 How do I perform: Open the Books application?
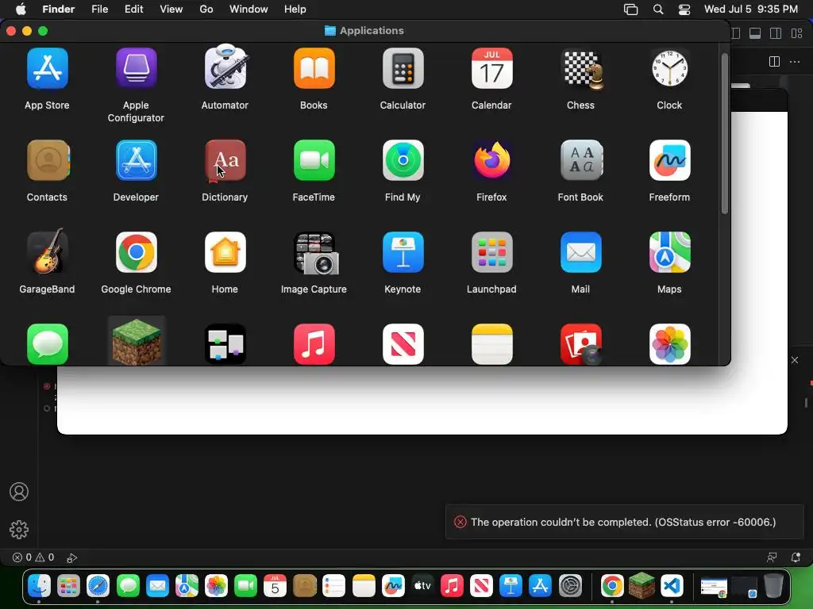[x=314, y=68]
